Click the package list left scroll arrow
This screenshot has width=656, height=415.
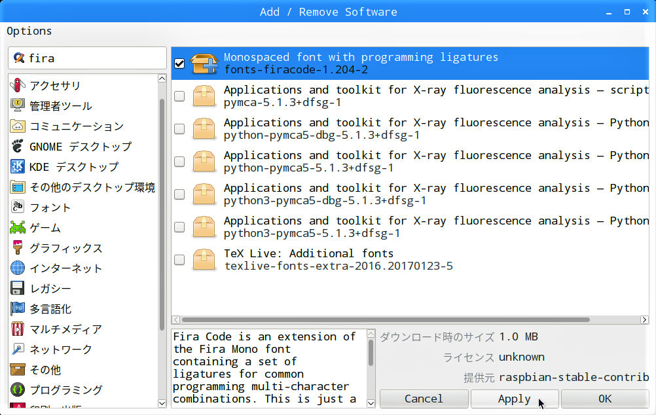[176, 319]
